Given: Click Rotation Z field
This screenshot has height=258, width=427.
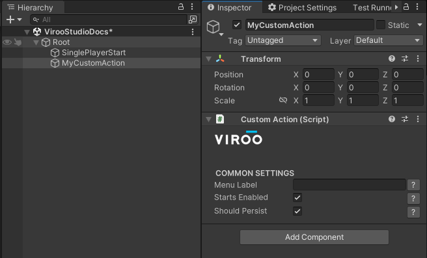Looking at the screenshot, I should [407, 88].
